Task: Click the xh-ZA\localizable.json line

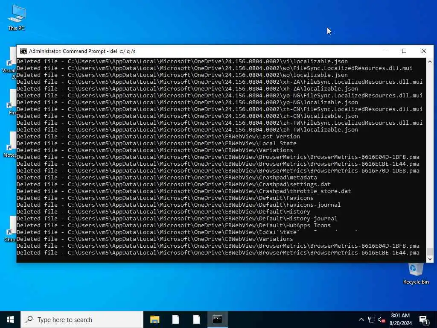Action: pyautogui.click(x=187, y=89)
